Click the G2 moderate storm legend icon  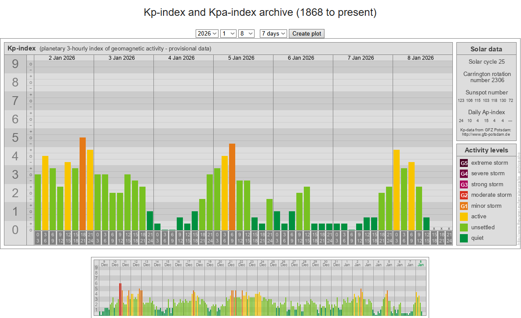point(464,195)
